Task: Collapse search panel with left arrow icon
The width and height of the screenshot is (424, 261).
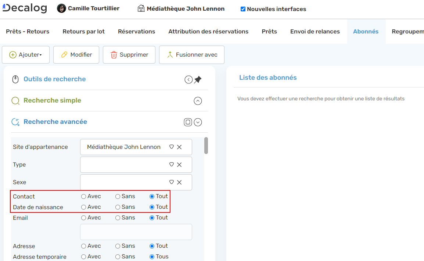Action: click(188, 79)
